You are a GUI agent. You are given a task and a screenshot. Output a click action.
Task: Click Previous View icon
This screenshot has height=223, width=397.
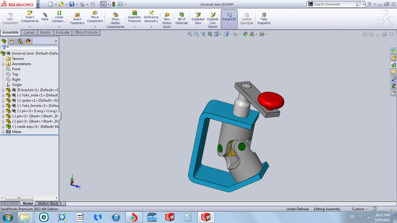click(x=203, y=34)
